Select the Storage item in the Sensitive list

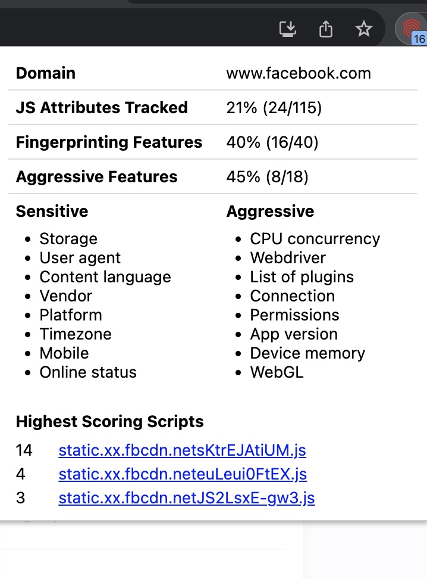(x=68, y=239)
